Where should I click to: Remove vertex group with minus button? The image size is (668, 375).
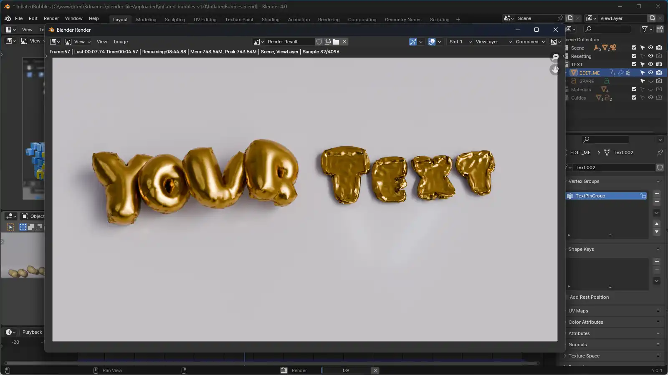coord(657,202)
